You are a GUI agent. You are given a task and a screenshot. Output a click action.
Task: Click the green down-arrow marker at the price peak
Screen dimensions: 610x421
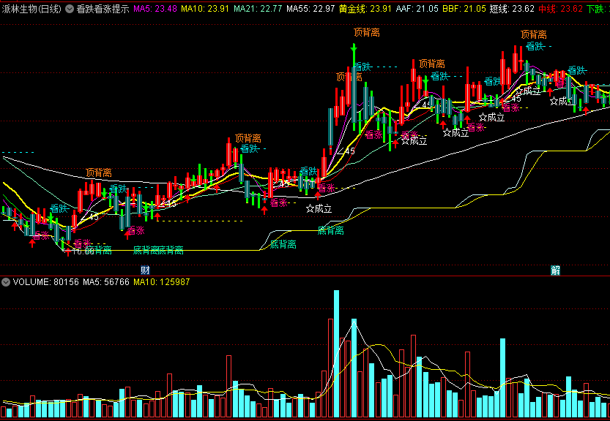pos(354,48)
